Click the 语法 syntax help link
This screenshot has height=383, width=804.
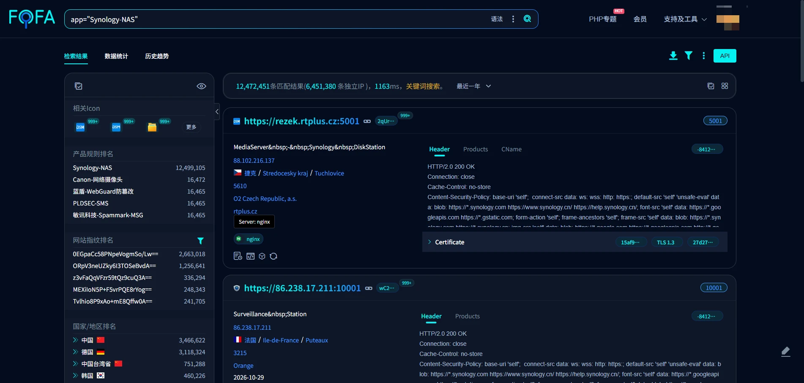pyautogui.click(x=497, y=19)
